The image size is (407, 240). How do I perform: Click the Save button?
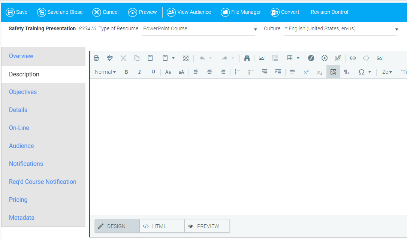tap(16, 12)
